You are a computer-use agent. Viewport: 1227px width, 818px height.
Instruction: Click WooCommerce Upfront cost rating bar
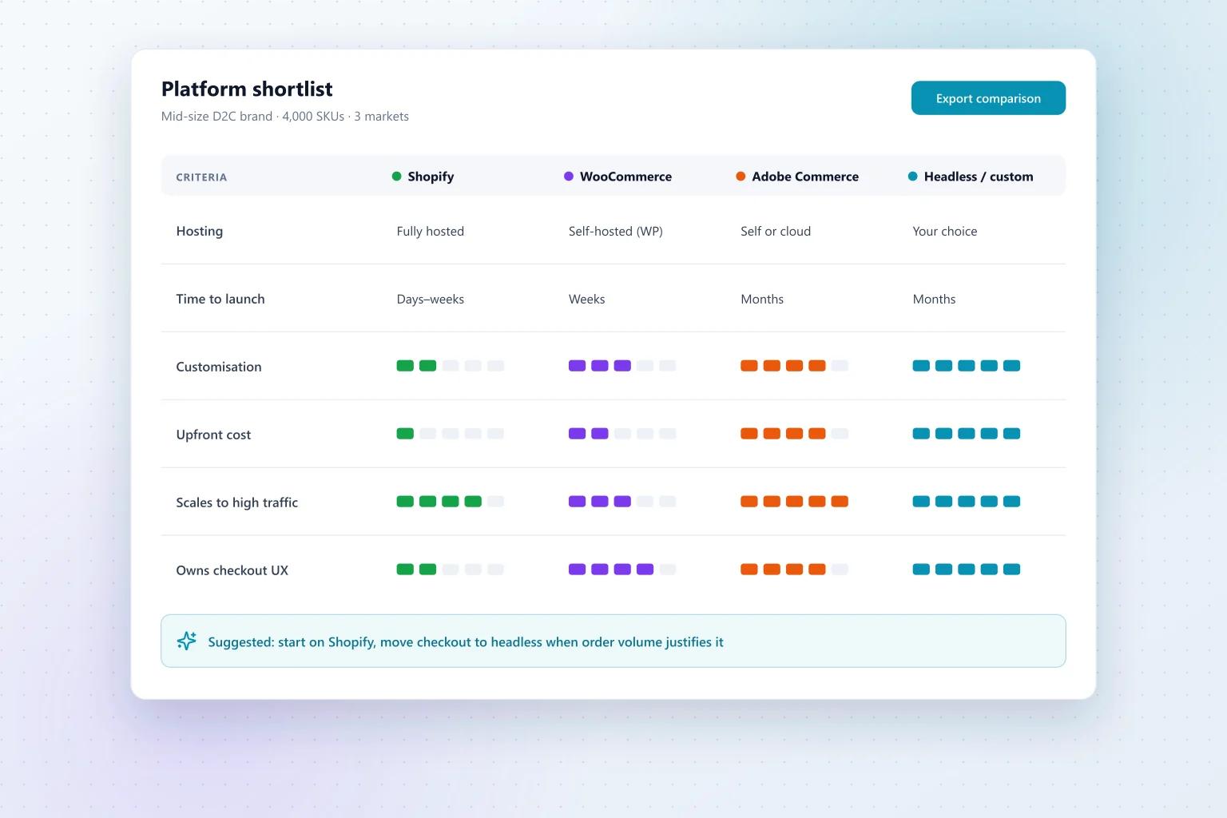(x=622, y=434)
